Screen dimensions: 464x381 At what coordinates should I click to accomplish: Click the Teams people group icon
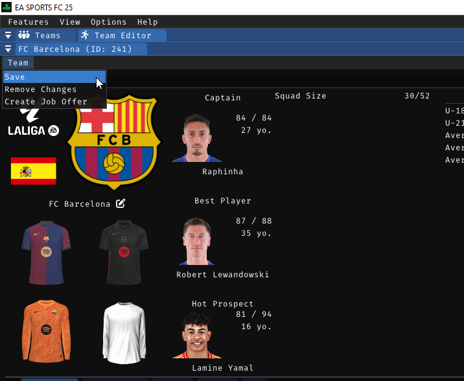(x=24, y=35)
